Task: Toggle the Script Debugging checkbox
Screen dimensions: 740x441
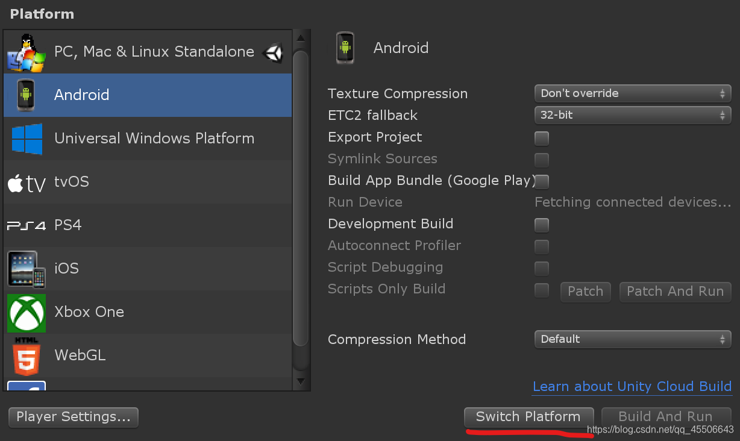Action: (542, 268)
